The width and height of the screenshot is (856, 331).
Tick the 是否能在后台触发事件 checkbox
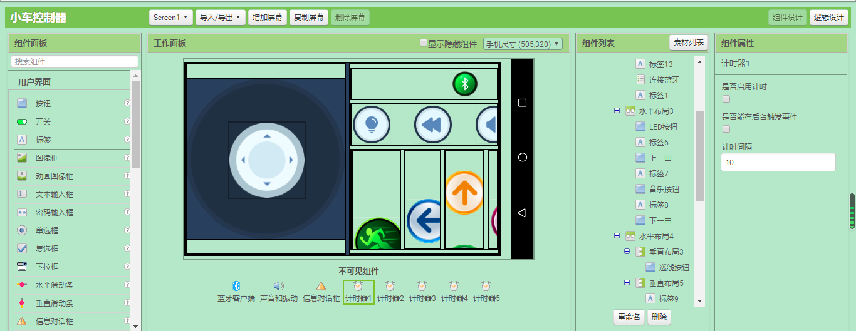[726, 129]
